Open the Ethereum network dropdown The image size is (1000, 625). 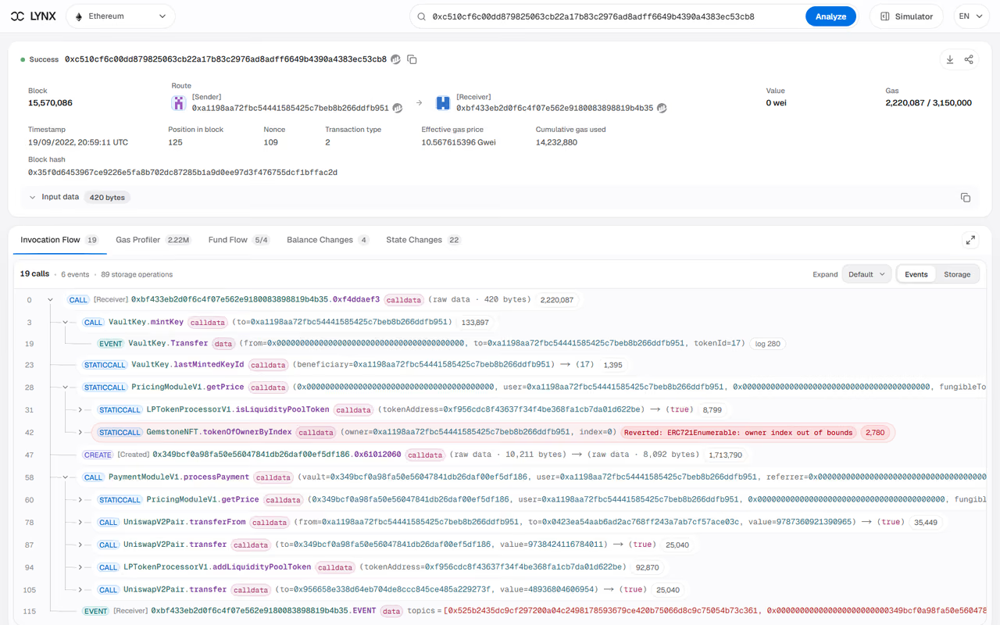[x=120, y=16]
